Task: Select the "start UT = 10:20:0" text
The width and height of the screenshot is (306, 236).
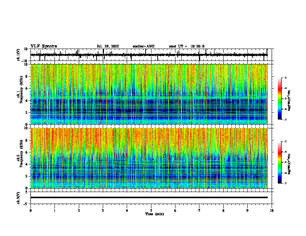Action: (x=187, y=46)
